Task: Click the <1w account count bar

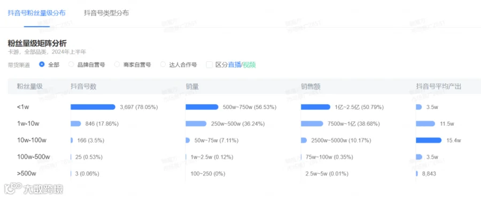Action: coord(93,107)
